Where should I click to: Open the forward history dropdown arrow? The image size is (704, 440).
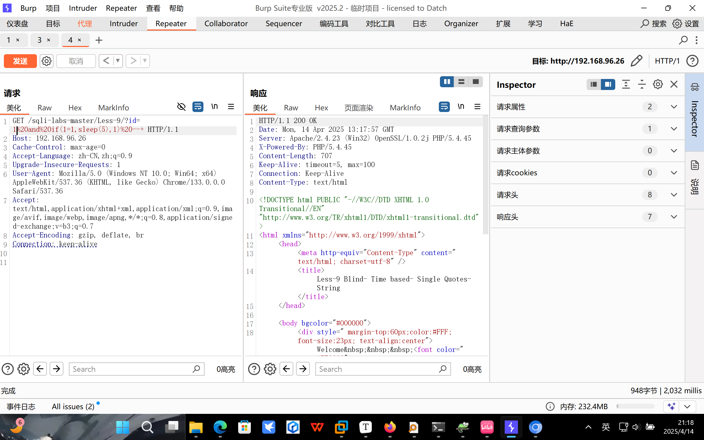[x=145, y=61]
